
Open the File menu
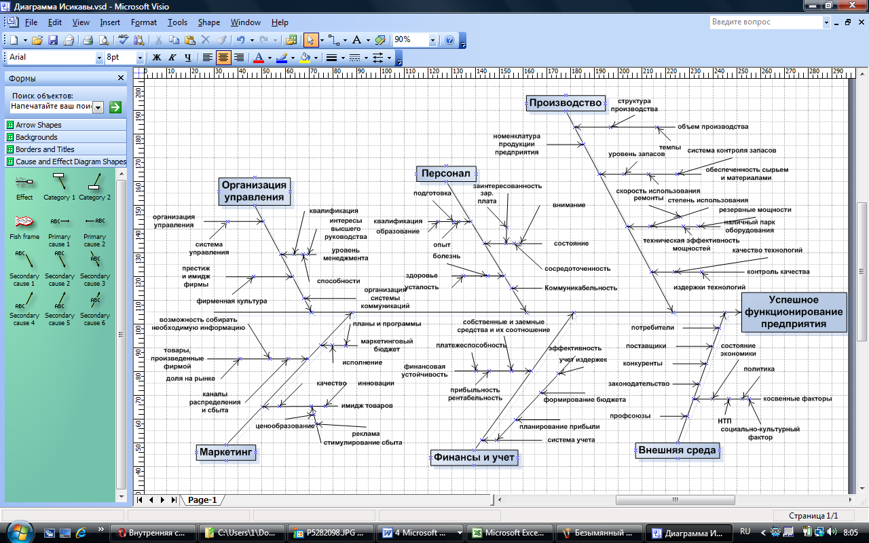31,22
